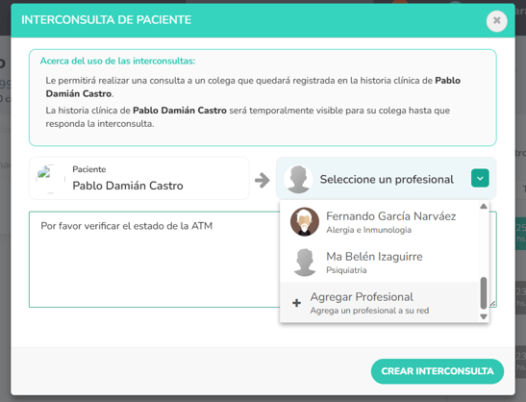Screen dimensions: 526x402
Task: Click the dropdown list scrollbar thumb
Action: tap(484, 292)
